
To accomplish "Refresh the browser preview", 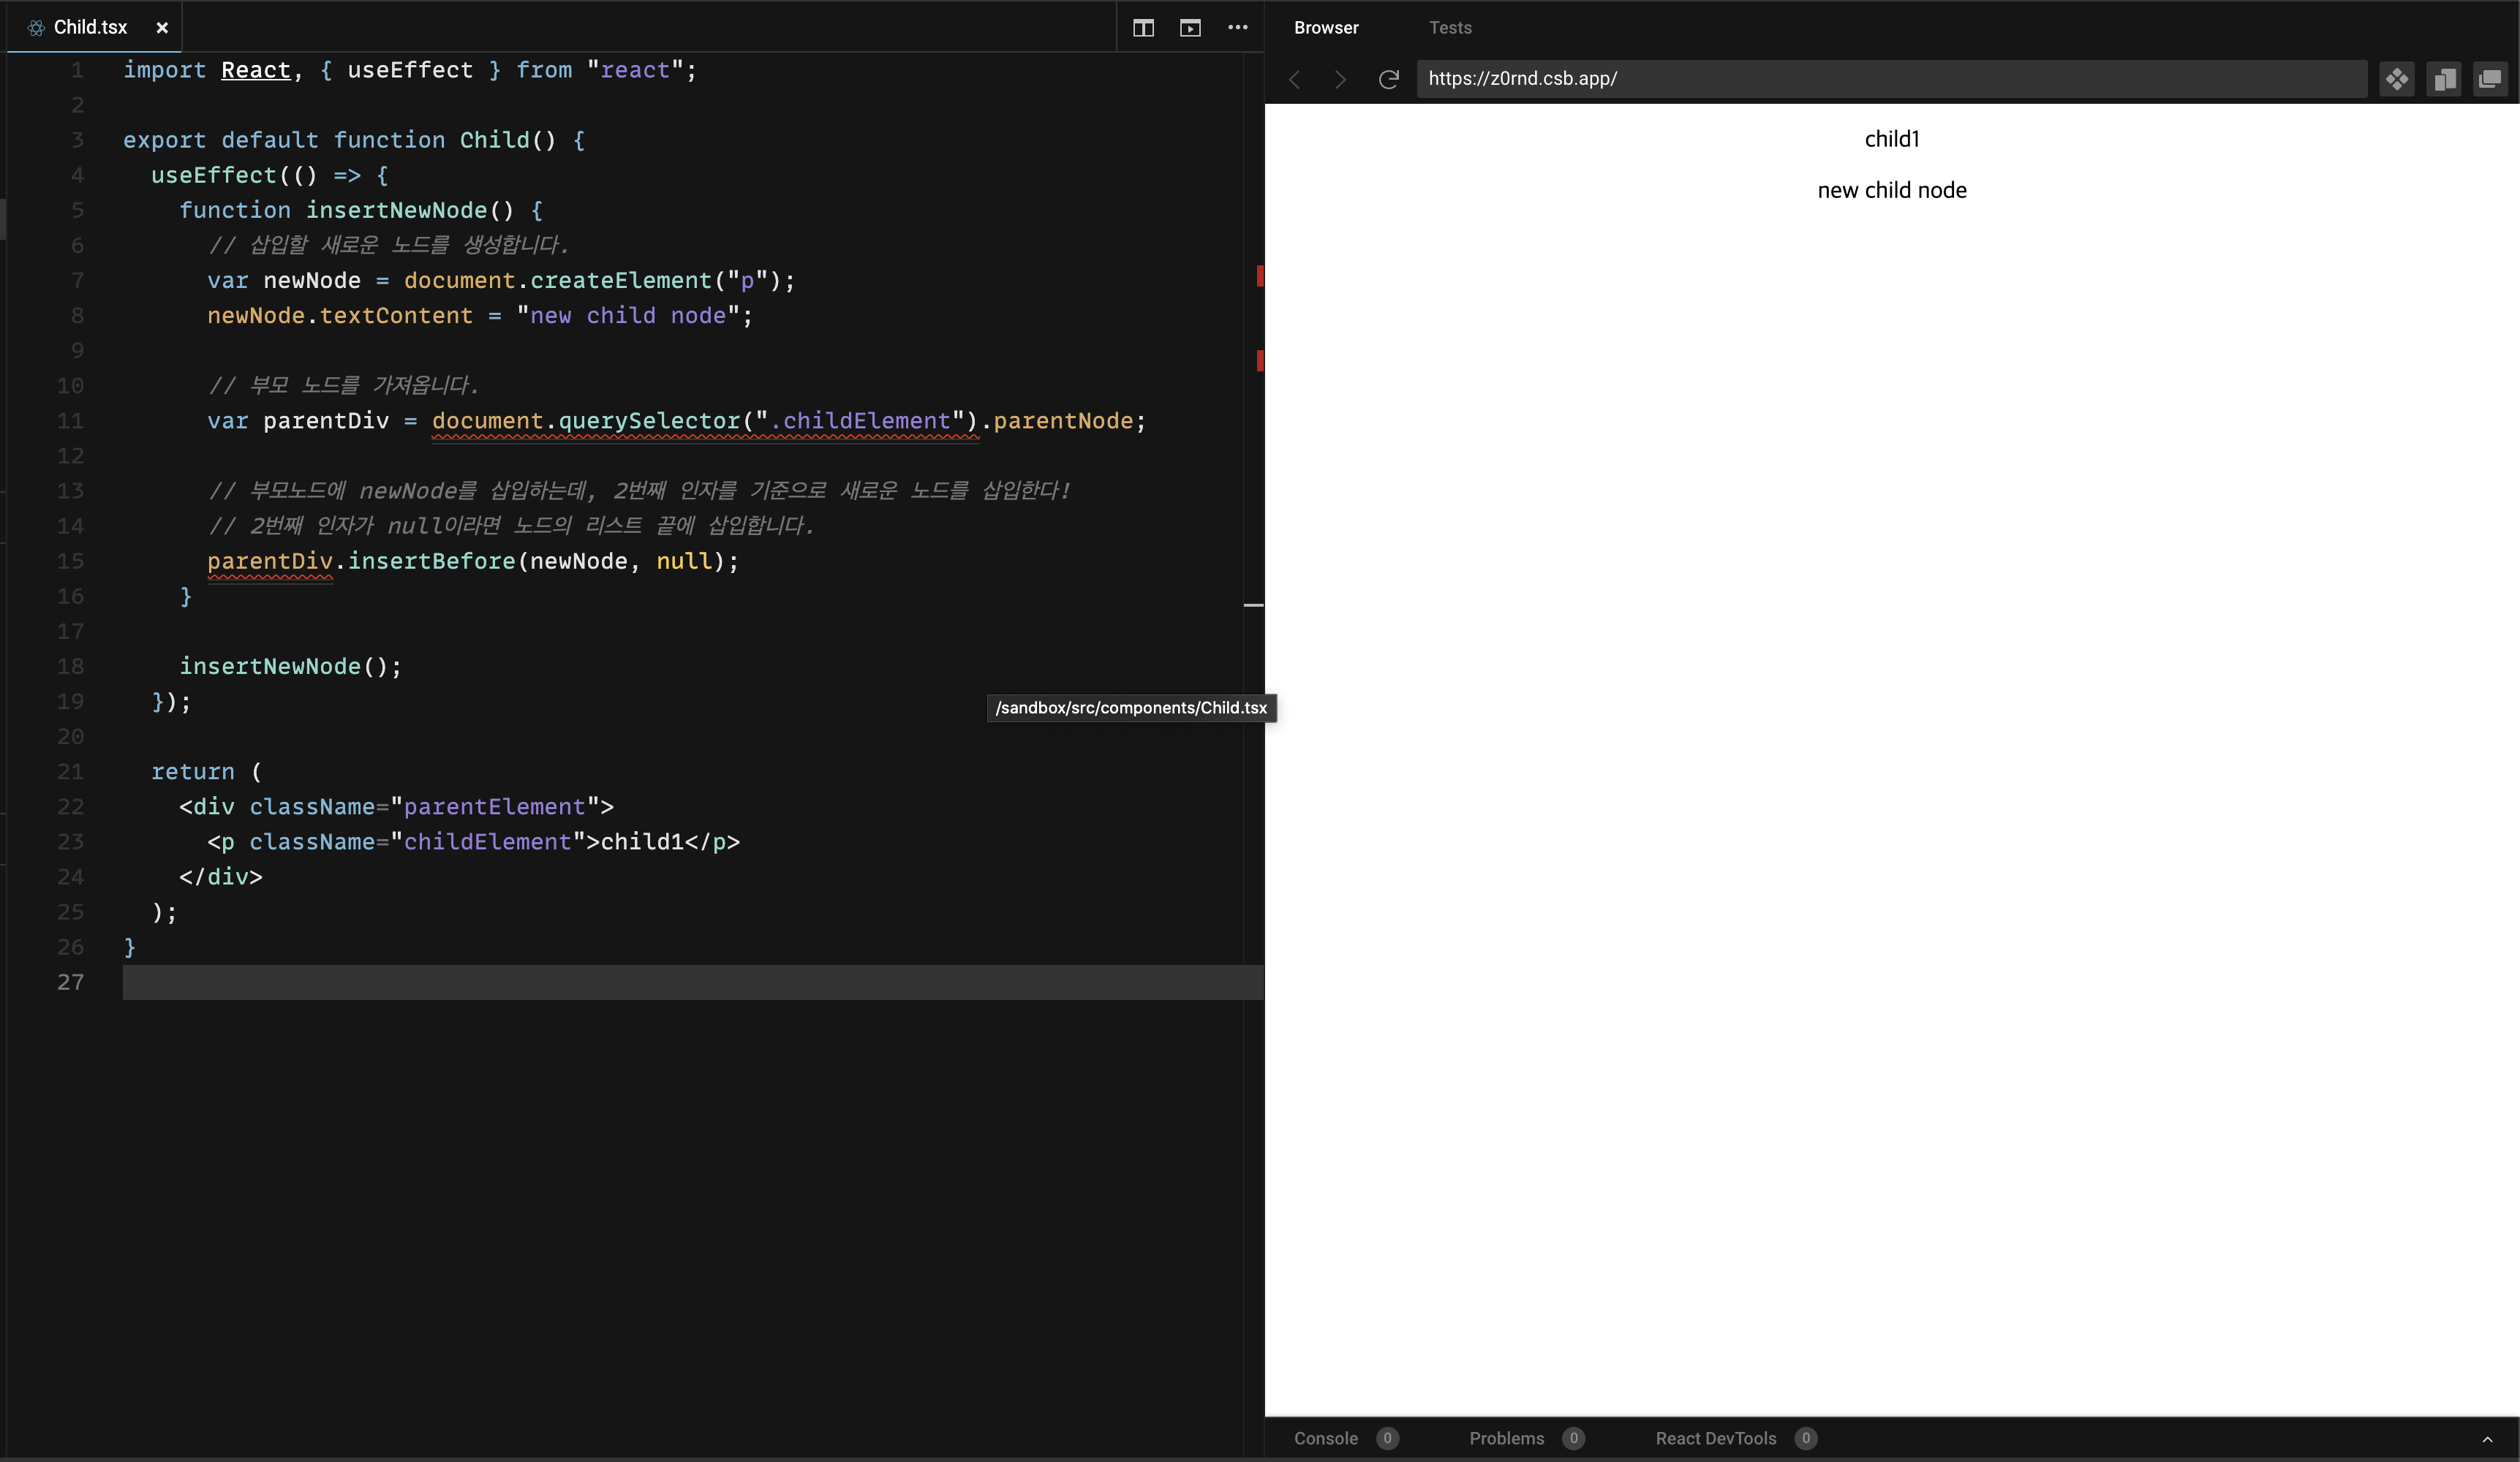I will [1388, 79].
